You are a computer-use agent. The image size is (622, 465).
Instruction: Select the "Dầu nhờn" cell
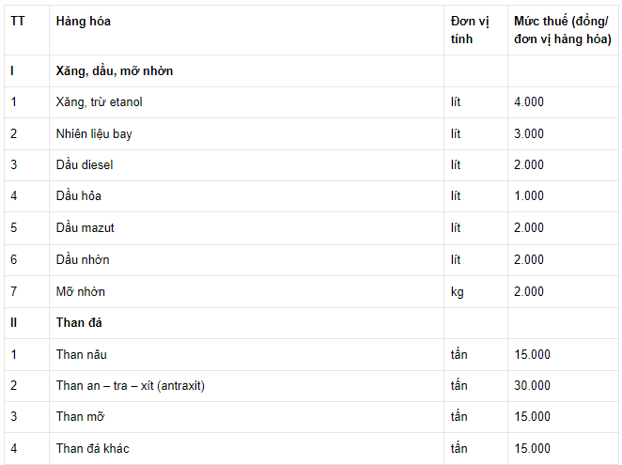pos(82,259)
